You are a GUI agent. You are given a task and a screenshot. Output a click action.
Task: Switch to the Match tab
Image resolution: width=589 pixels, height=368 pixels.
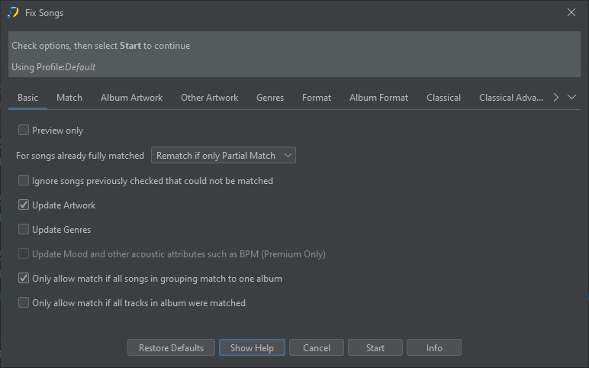pyautogui.click(x=69, y=98)
